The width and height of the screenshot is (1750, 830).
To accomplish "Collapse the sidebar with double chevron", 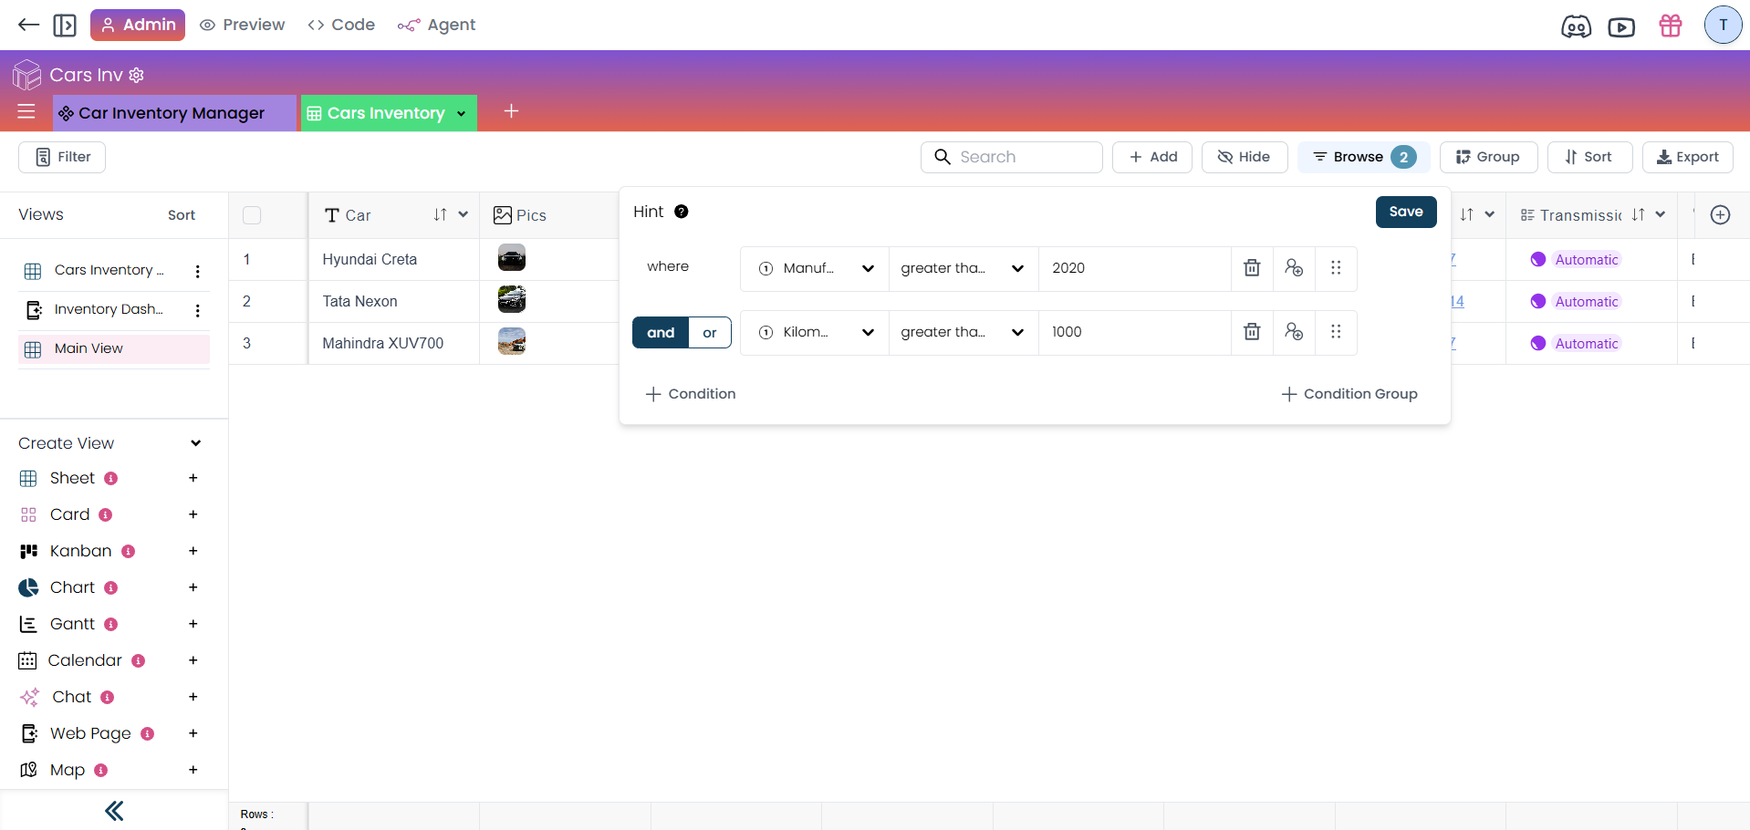I will [x=114, y=811].
